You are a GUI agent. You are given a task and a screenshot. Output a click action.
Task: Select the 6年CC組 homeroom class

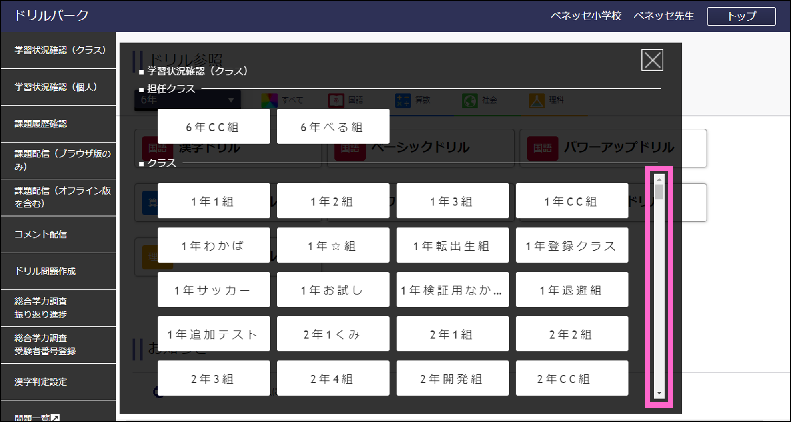[214, 127]
